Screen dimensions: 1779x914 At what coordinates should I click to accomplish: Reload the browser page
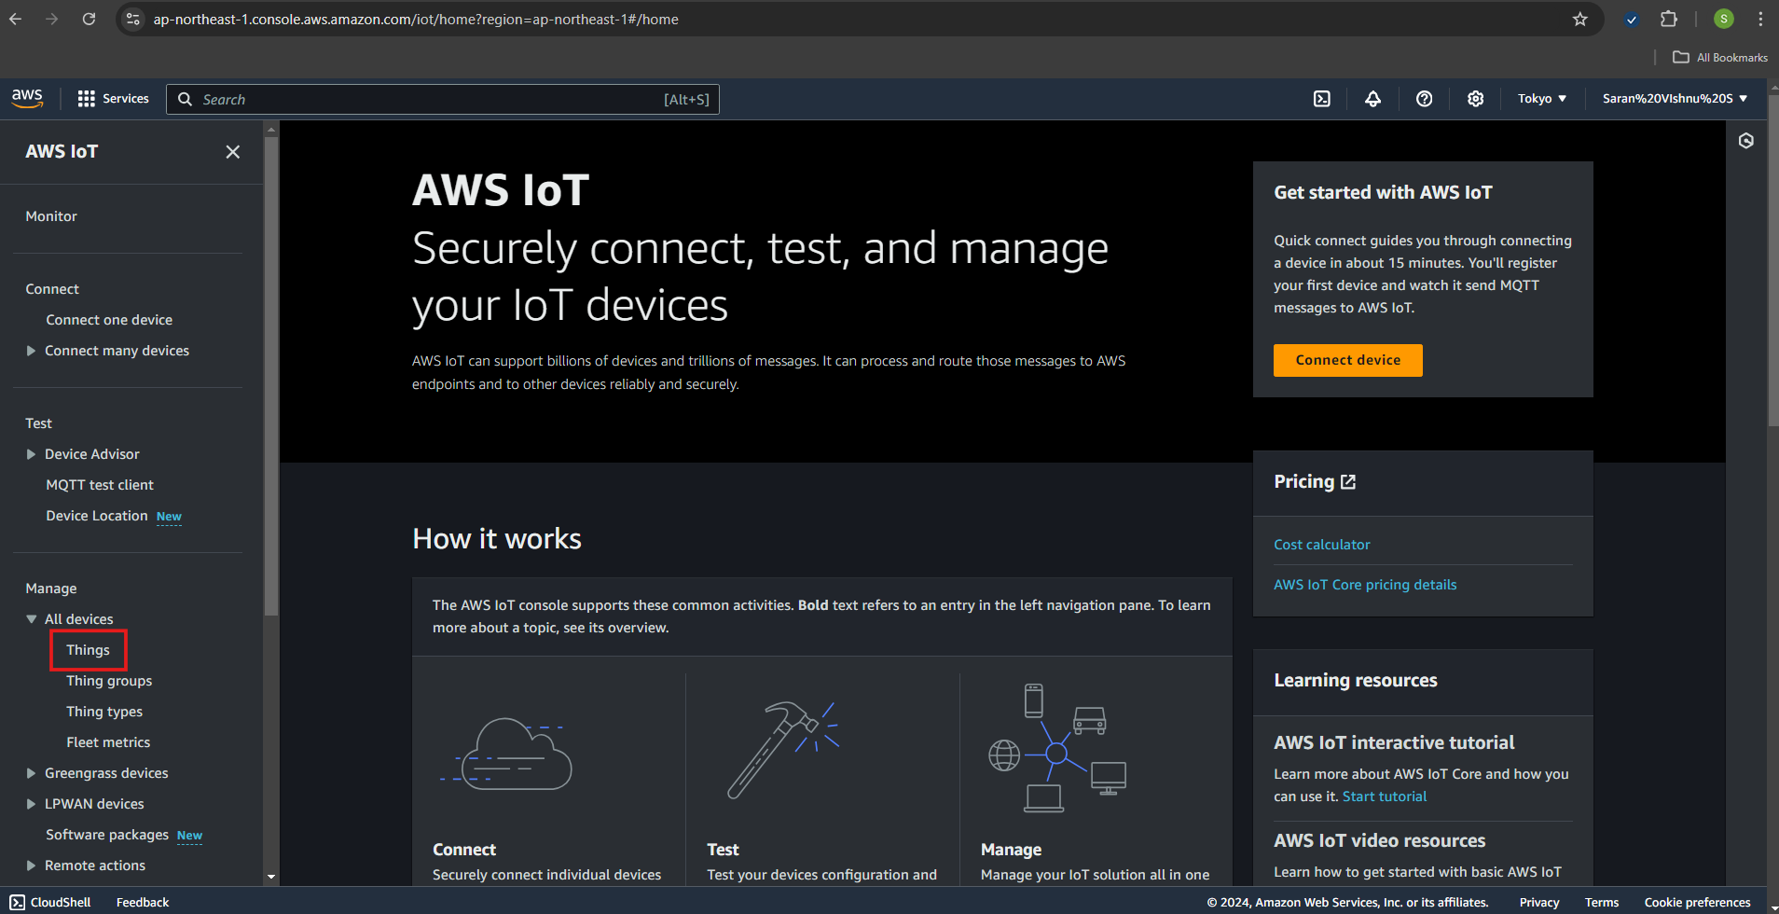pos(89,19)
